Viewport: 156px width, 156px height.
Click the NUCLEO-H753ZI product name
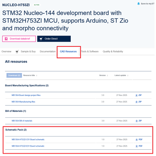16,5
